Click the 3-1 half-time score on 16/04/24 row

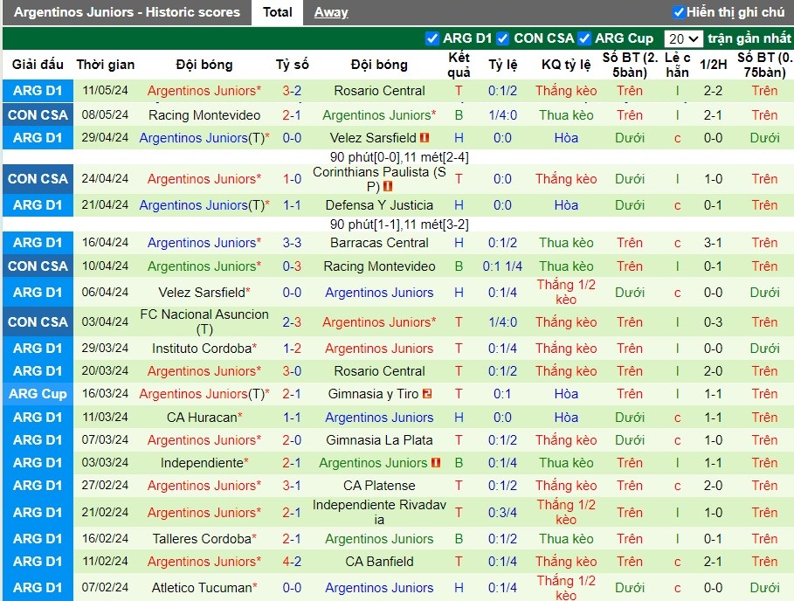[x=713, y=243]
